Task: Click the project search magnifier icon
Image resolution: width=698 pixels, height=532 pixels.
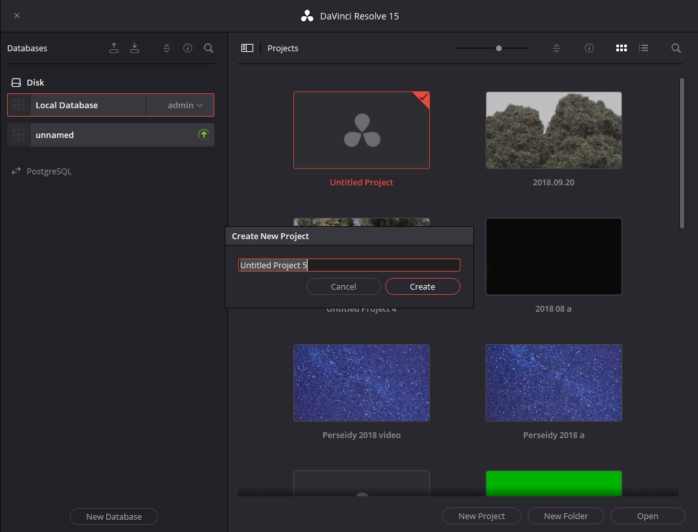Action: (676, 48)
